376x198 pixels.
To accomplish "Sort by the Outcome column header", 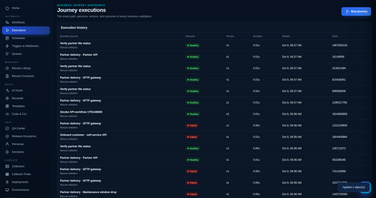I will [190, 36].
